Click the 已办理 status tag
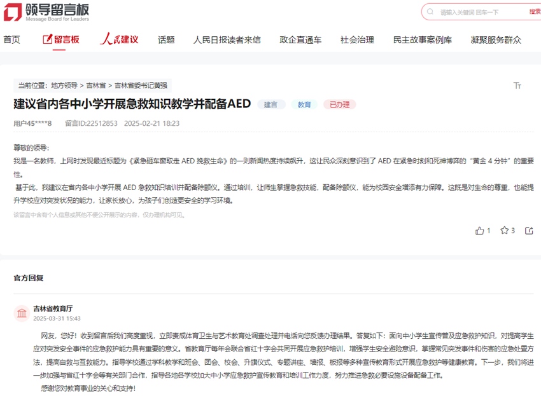The image size is (541, 396). [x=339, y=104]
